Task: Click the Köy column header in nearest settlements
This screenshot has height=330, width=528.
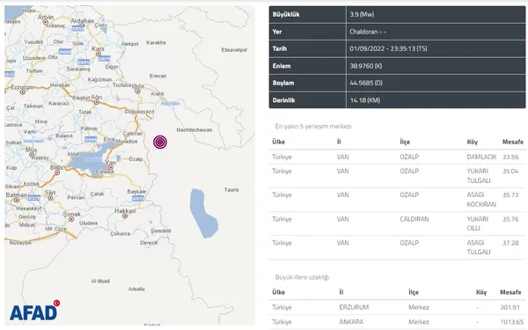Action: pos(472,142)
